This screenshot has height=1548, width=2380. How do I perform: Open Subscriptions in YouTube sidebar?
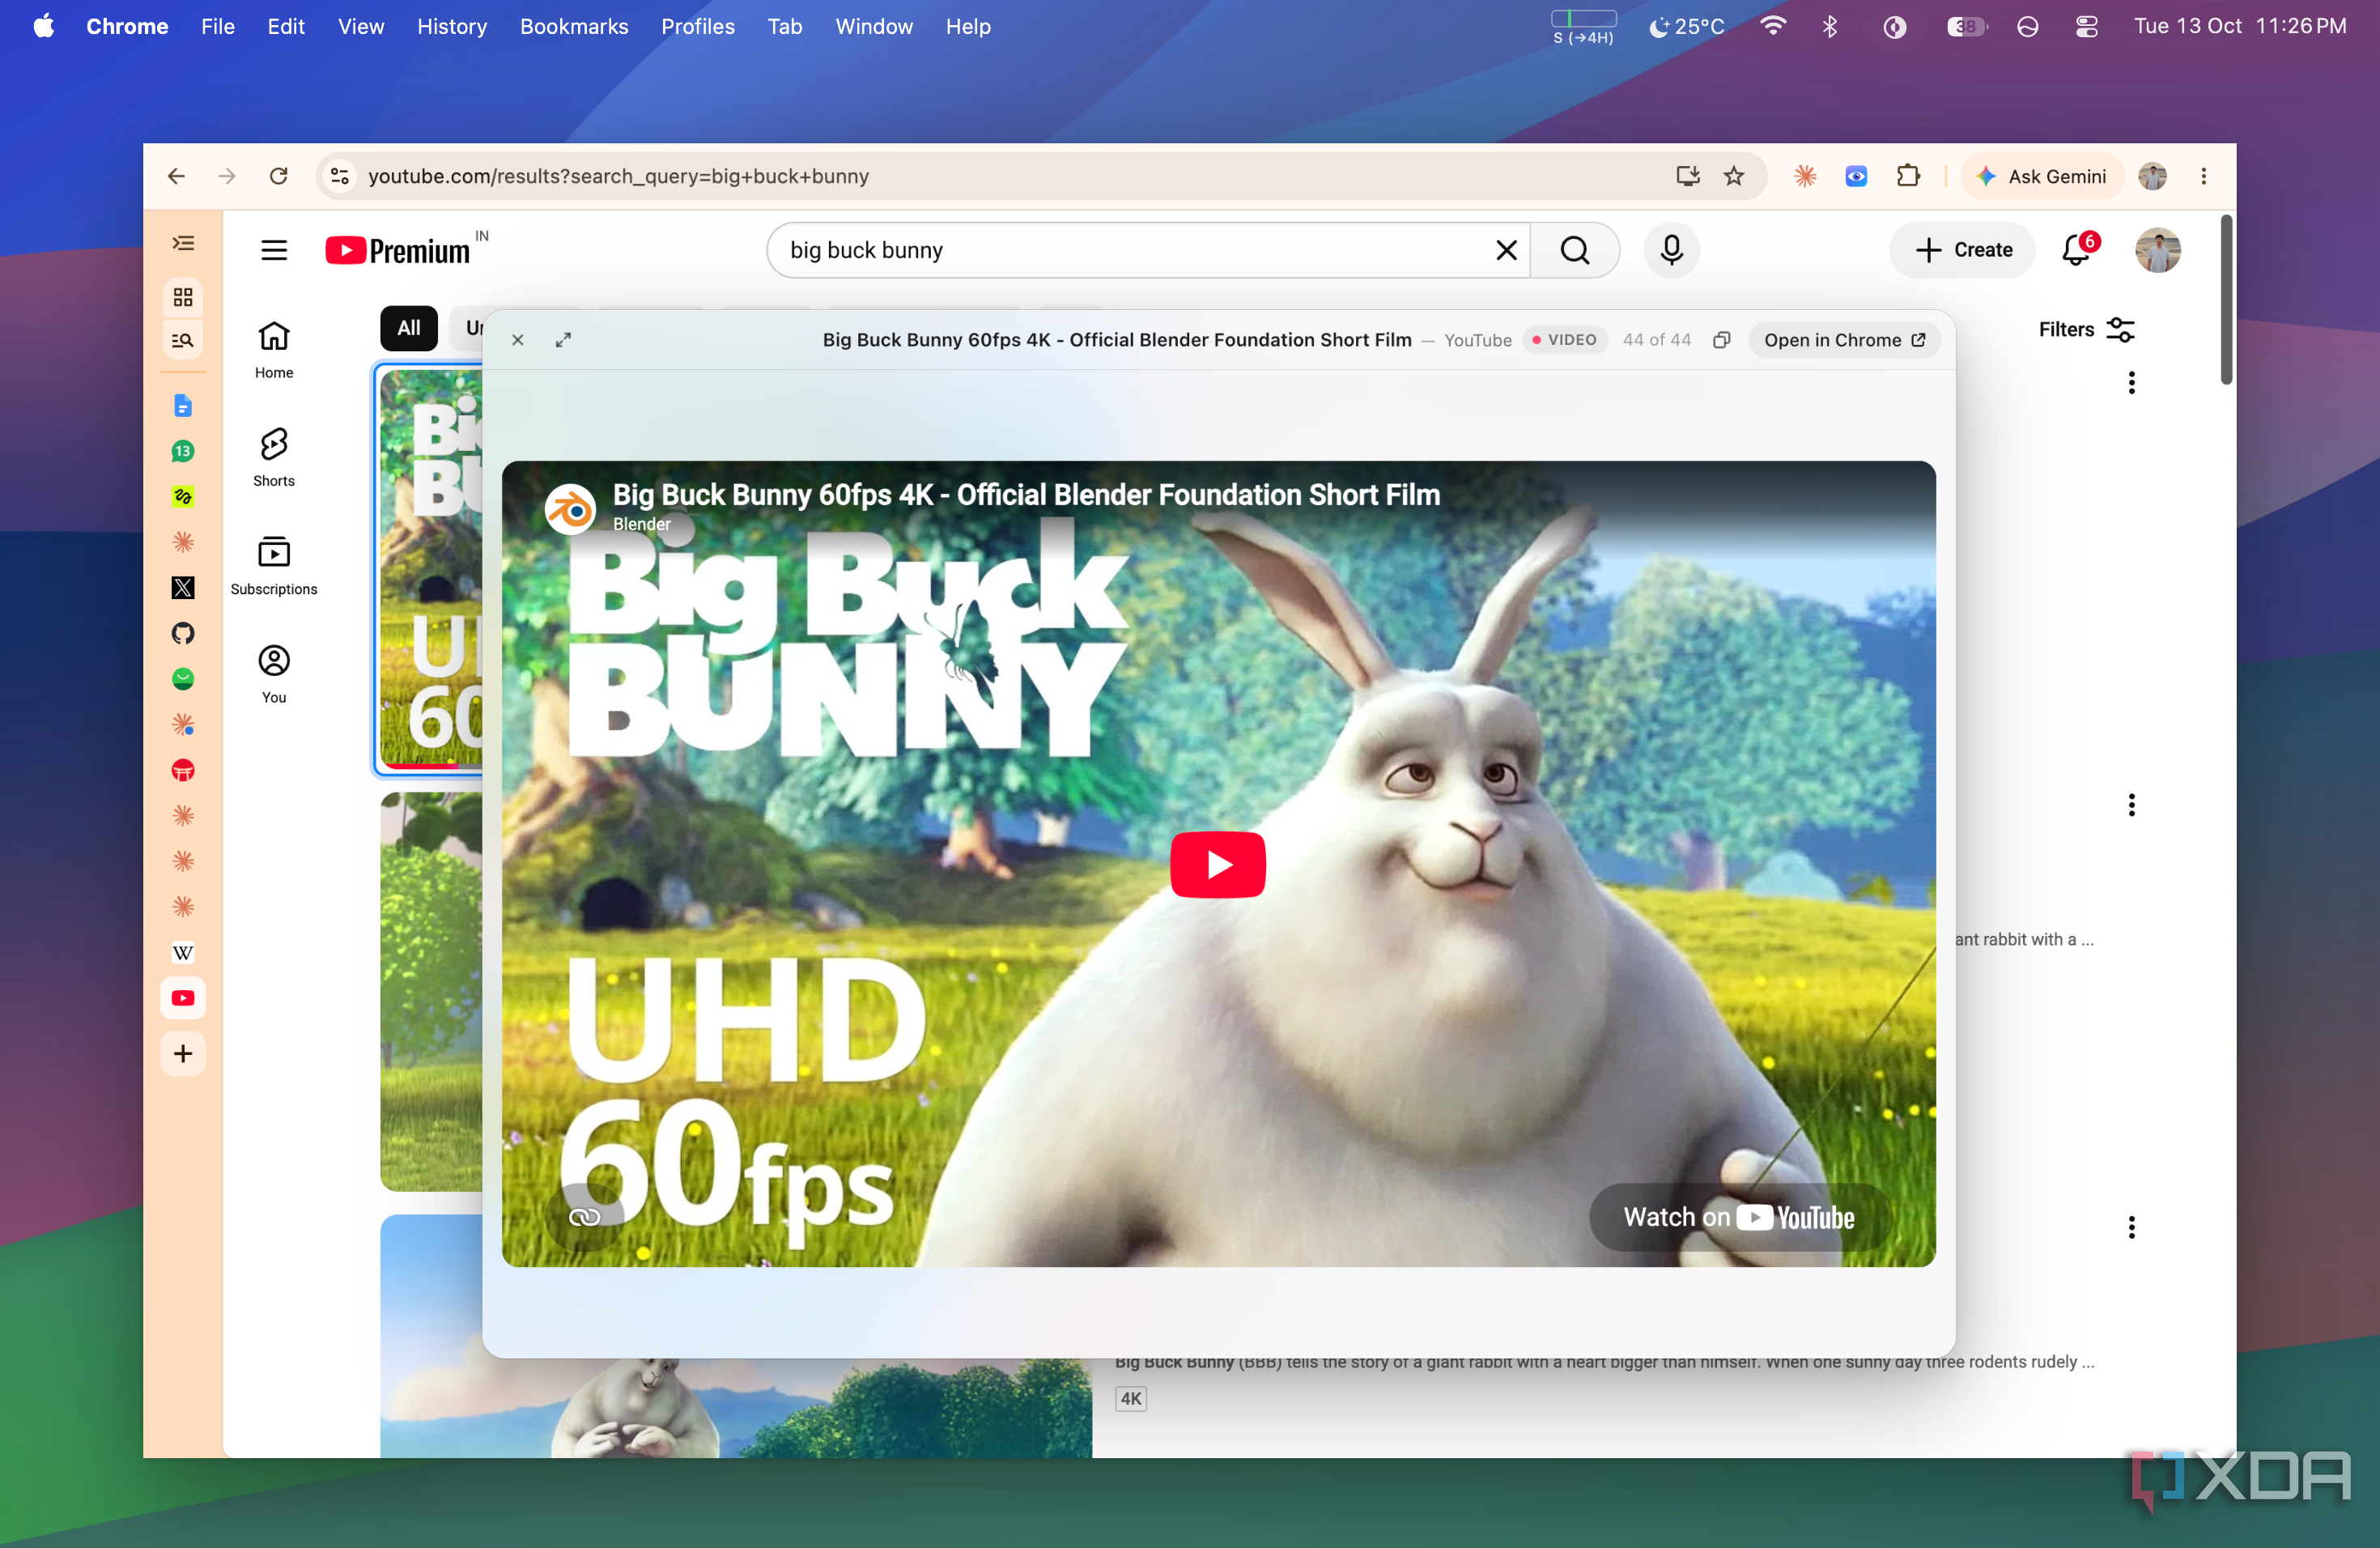274,566
